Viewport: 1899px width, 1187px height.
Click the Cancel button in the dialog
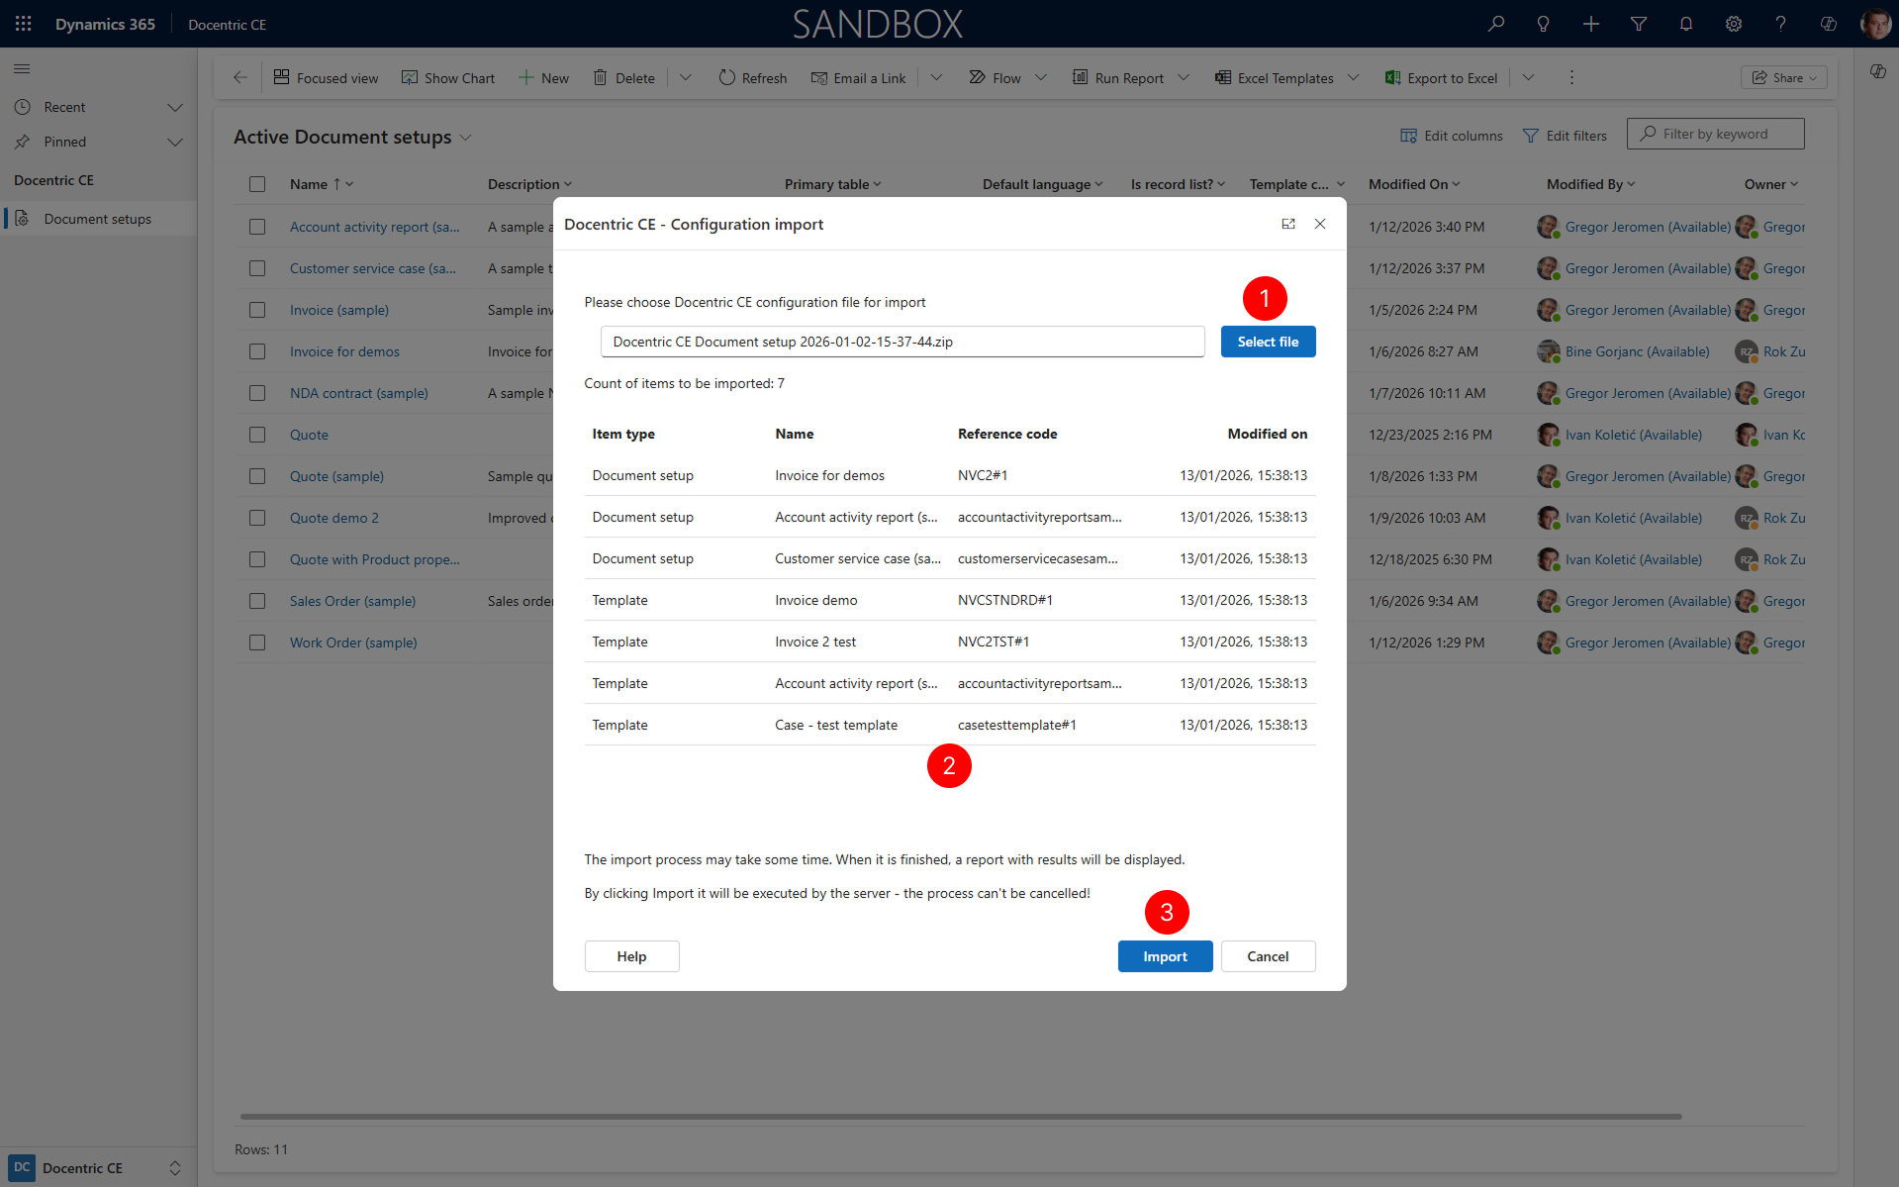1268,956
